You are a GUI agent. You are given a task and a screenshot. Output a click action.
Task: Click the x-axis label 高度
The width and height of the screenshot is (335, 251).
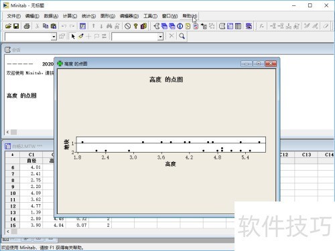[x=170, y=164]
